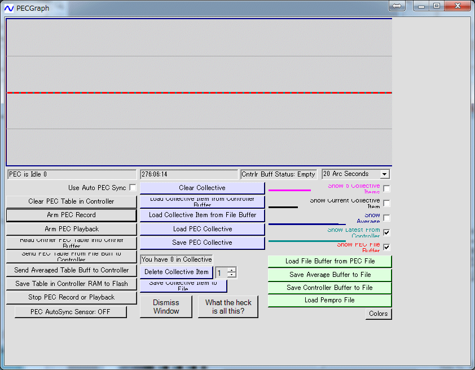Save Average Buffer to File
This screenshot has height=370, width=475.
pyautogui.click(x=330, y=275)
